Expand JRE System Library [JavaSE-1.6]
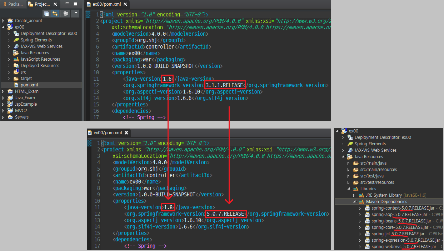The image size is (444, 251). click(354, 195)
